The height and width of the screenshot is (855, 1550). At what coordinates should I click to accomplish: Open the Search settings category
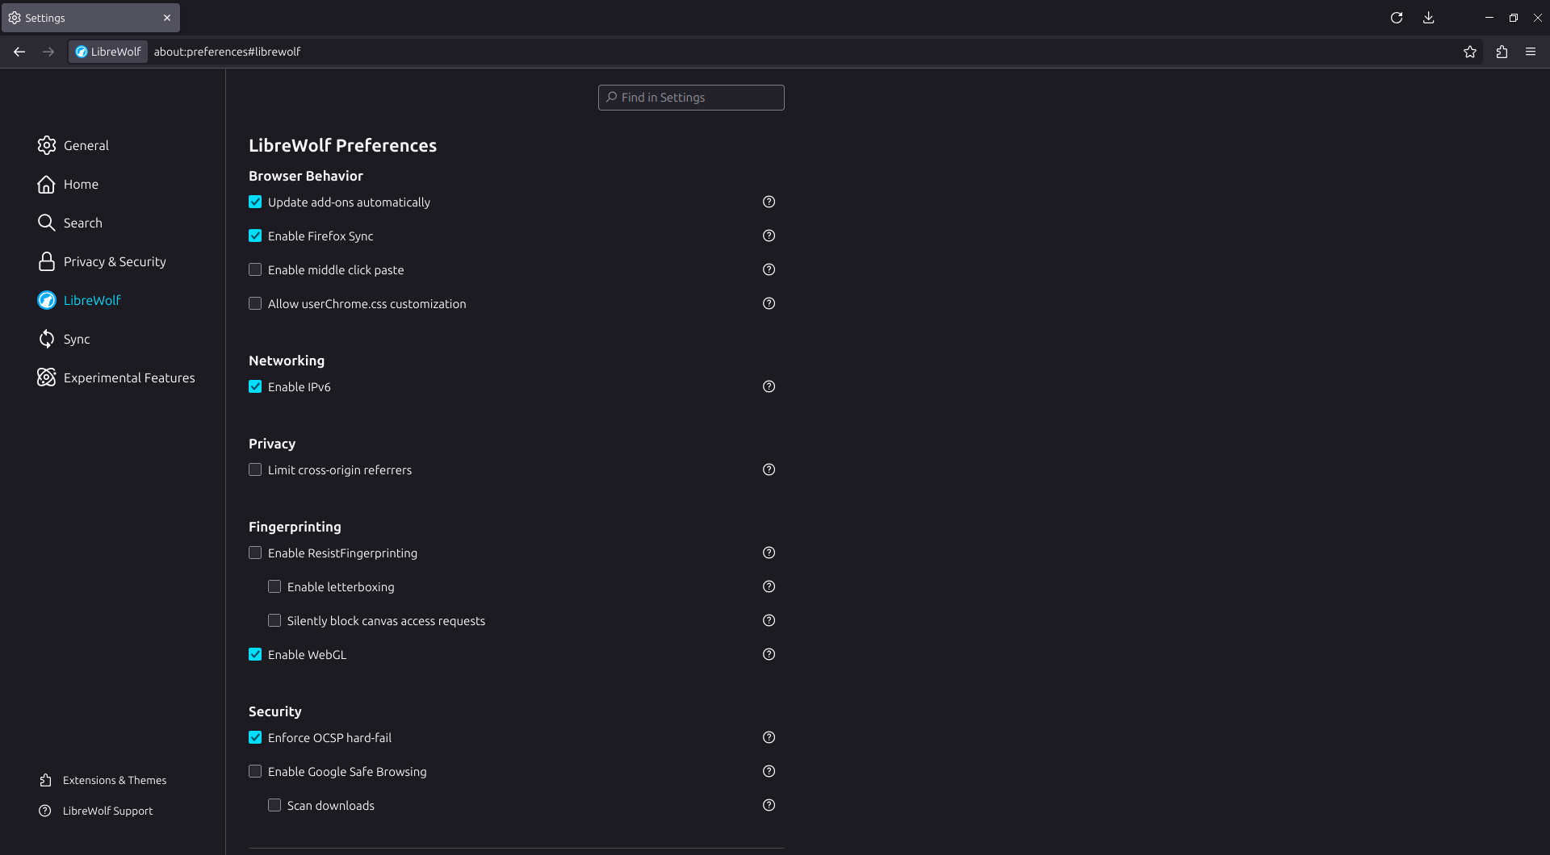click(69, 223)
